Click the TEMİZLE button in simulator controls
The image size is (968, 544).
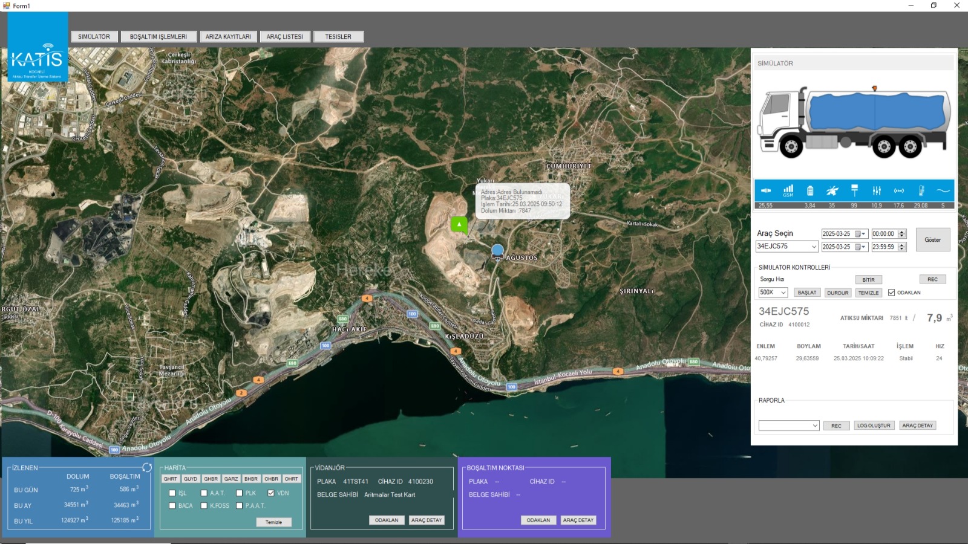tap(869, 293)
